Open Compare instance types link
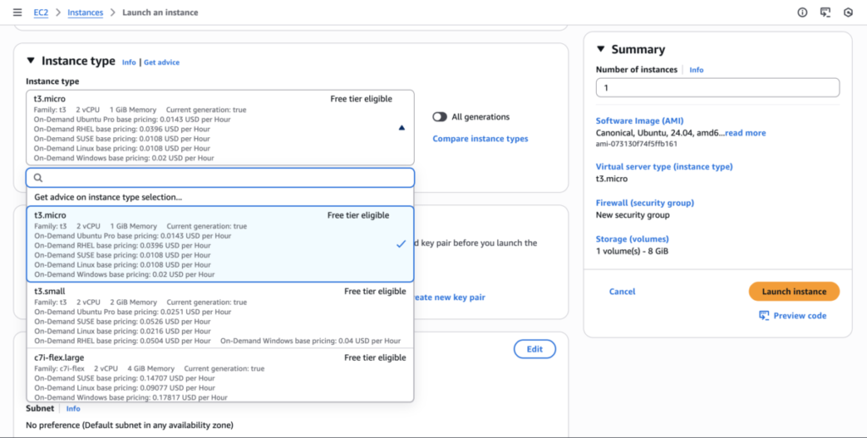This screenshot has height=438, width=867. [480, 139]
